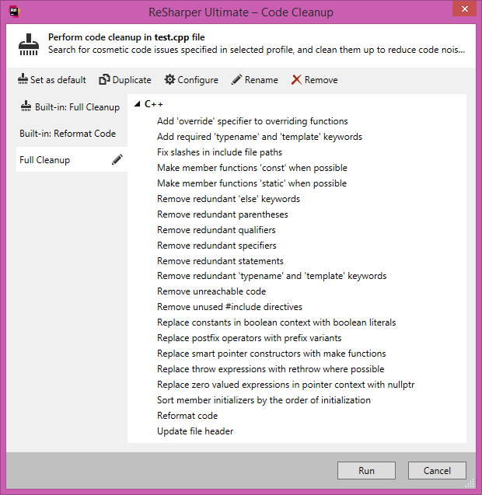Select Remove redundant 'typename' and 'template' keywords
This screenshot has width=482, height=495.
[x=271, y=276]
